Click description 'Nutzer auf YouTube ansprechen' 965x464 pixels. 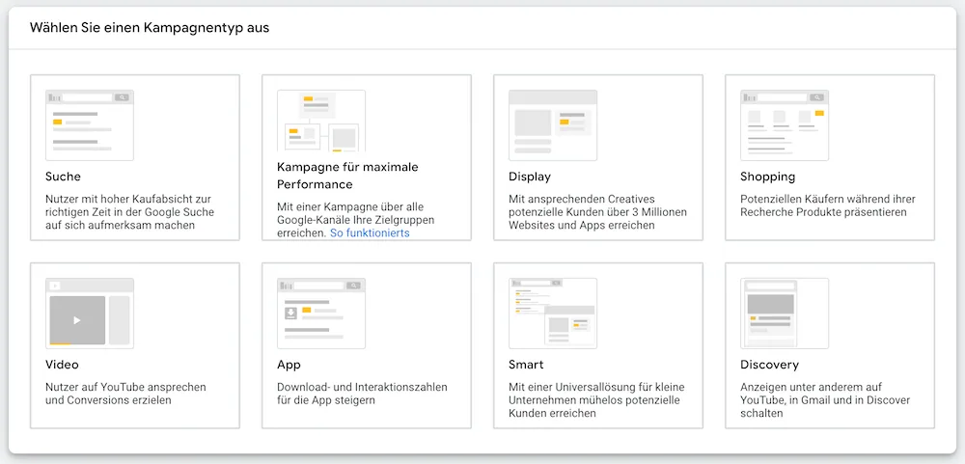click(125, 394)
